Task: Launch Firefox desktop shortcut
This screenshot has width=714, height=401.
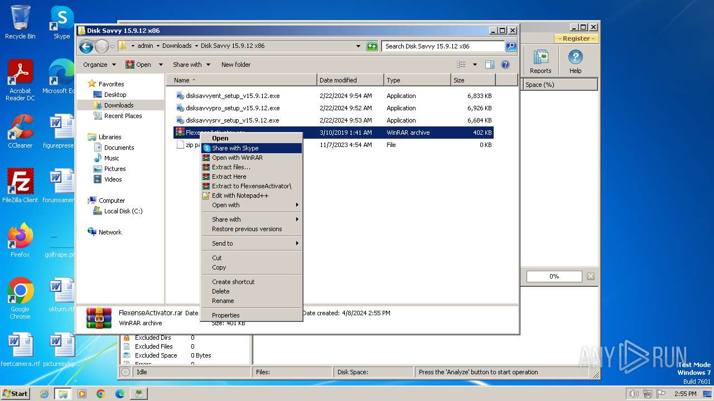Action: (x=20, y=240)
